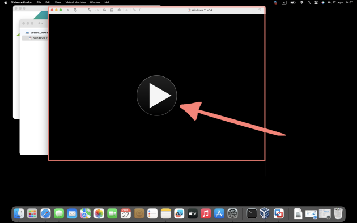Open the keyboard input source menu

click(284, 2)
